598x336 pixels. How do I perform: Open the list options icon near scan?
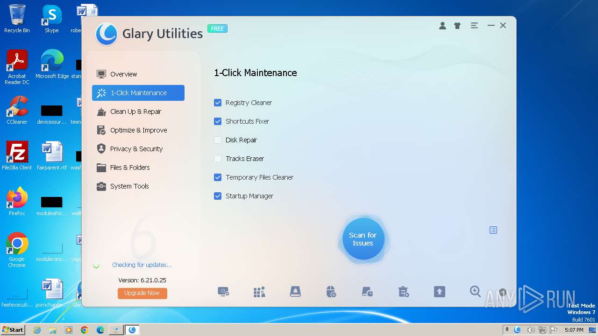(x=493, y=230)
